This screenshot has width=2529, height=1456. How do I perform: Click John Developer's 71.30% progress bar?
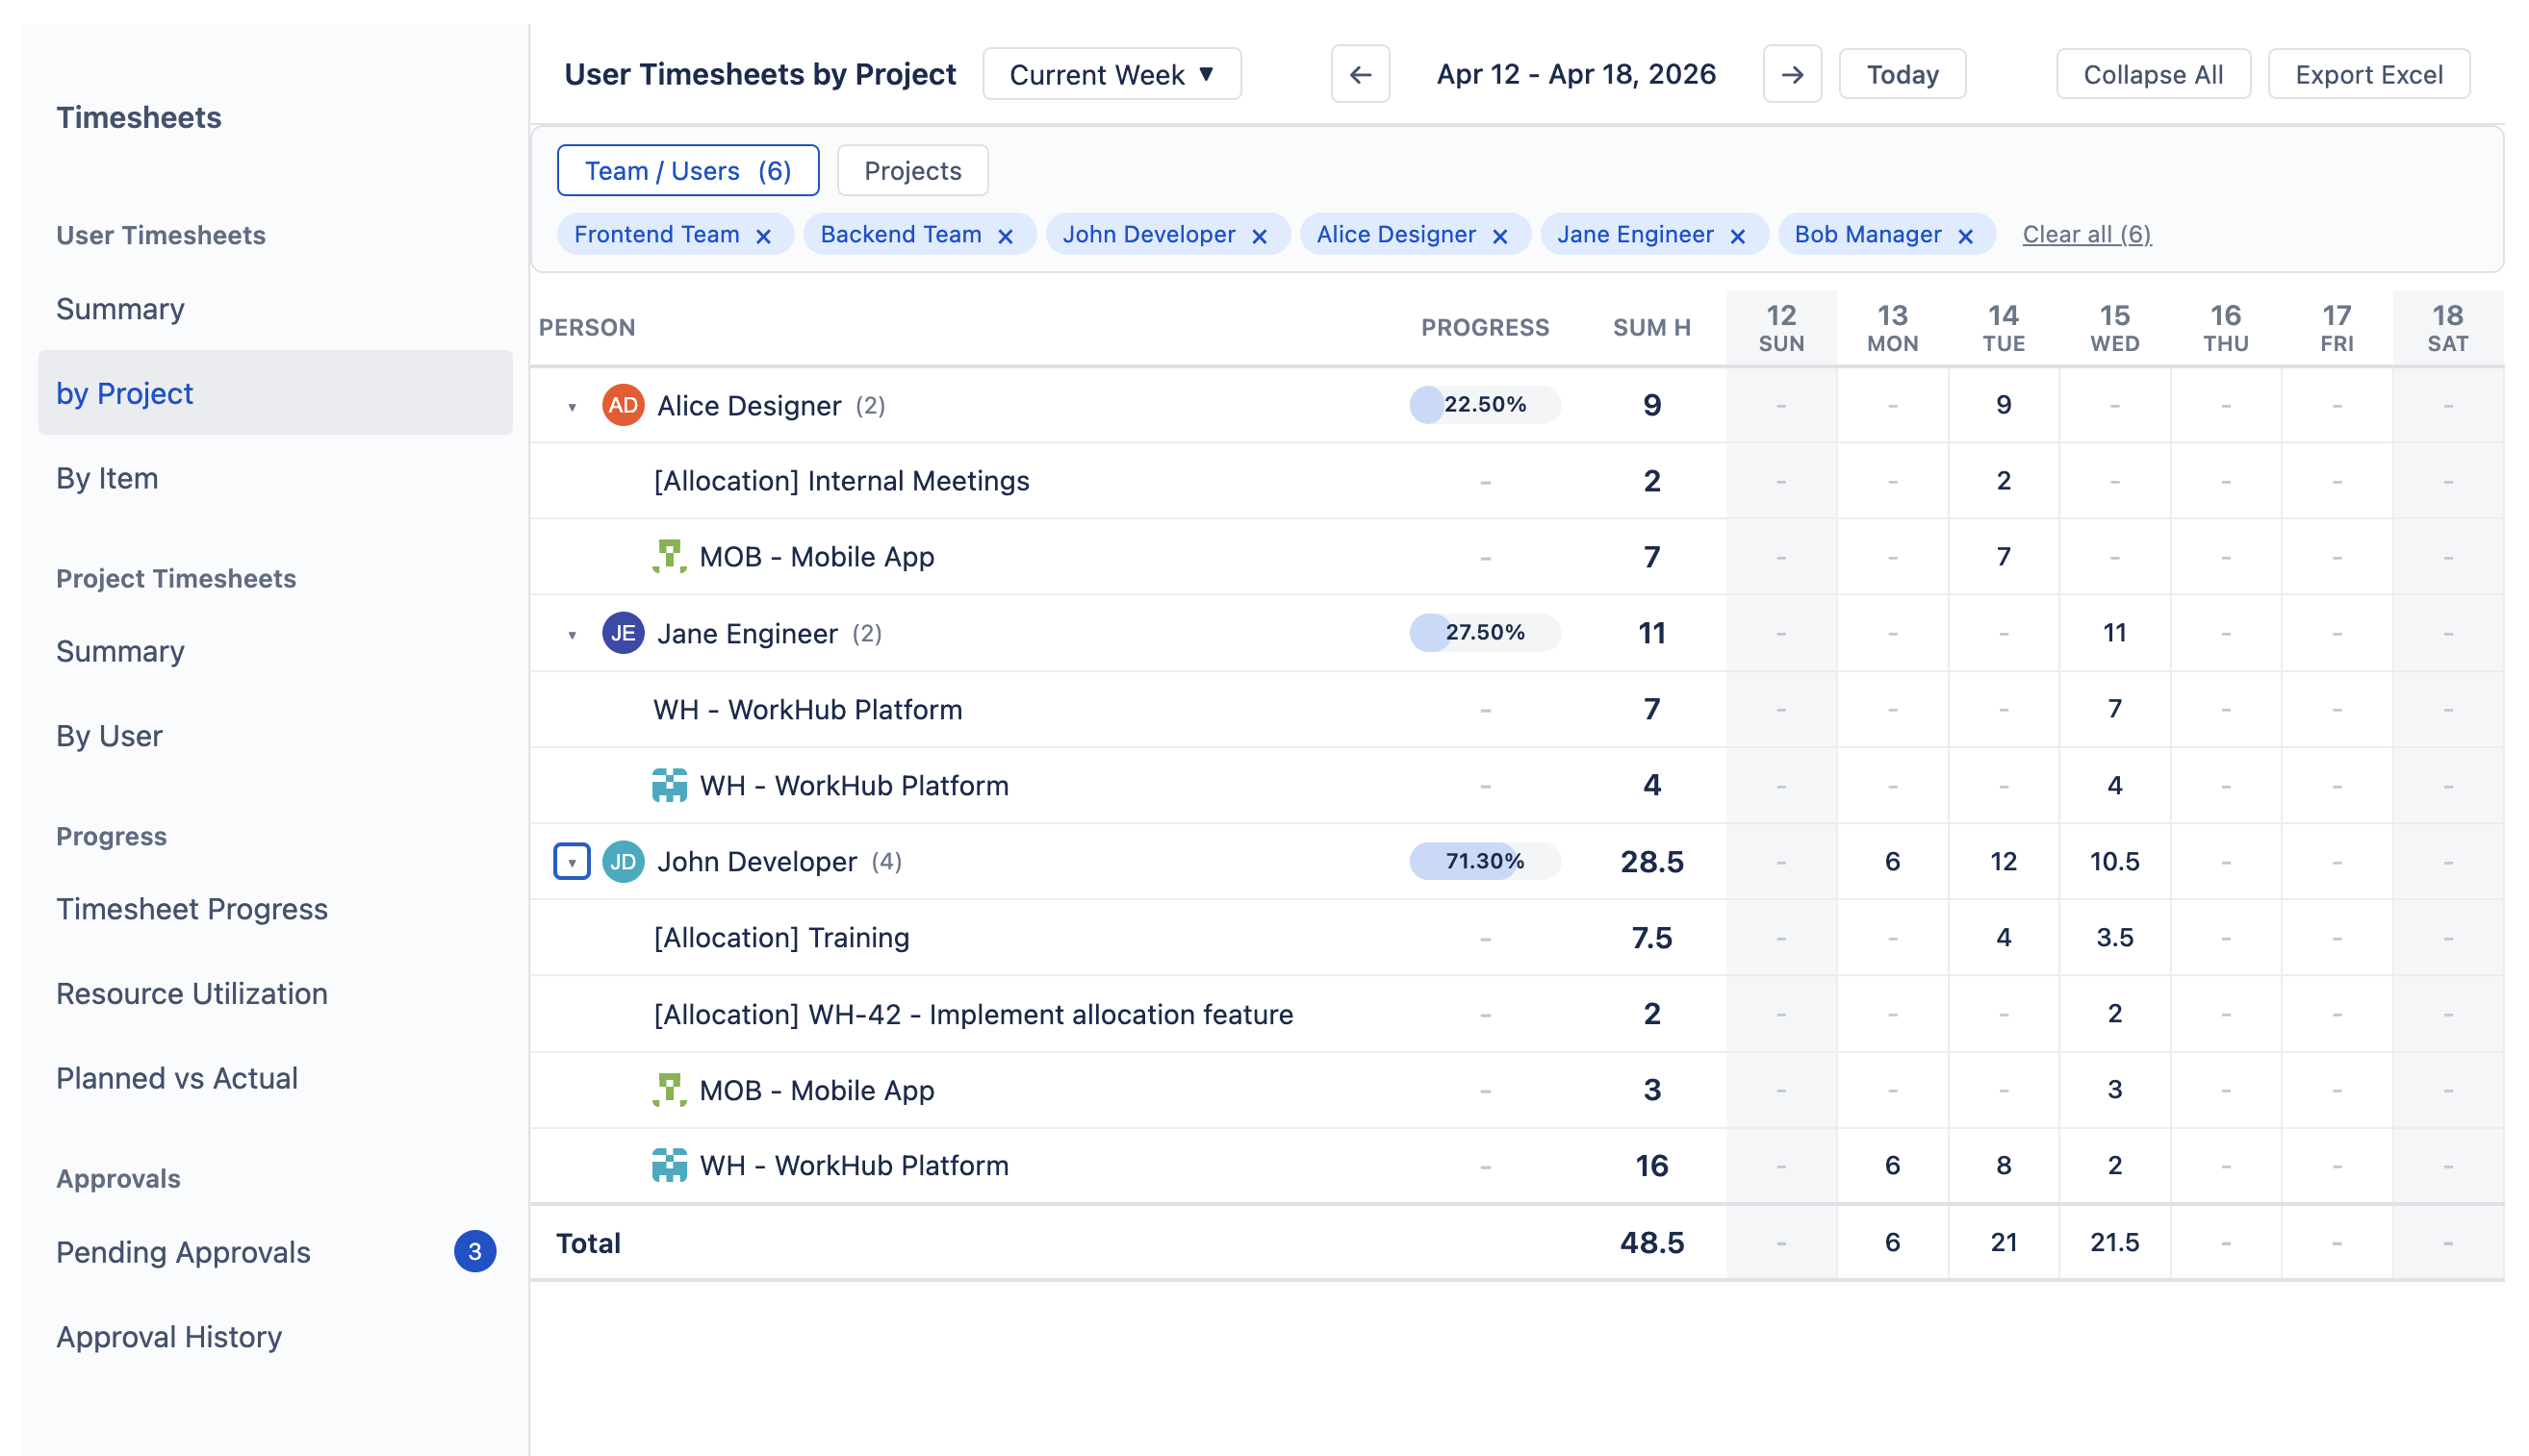1485,861
